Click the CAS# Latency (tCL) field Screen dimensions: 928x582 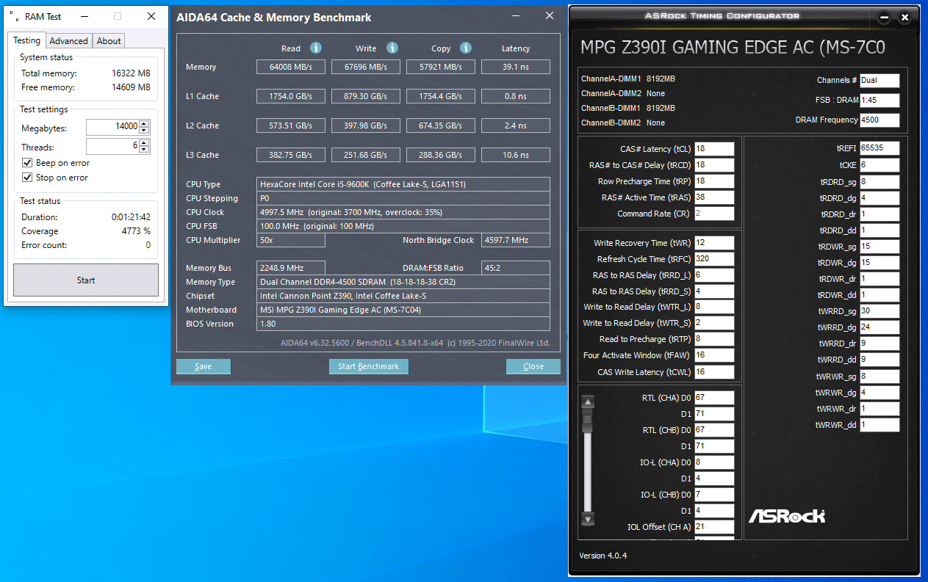click(714, 149)
